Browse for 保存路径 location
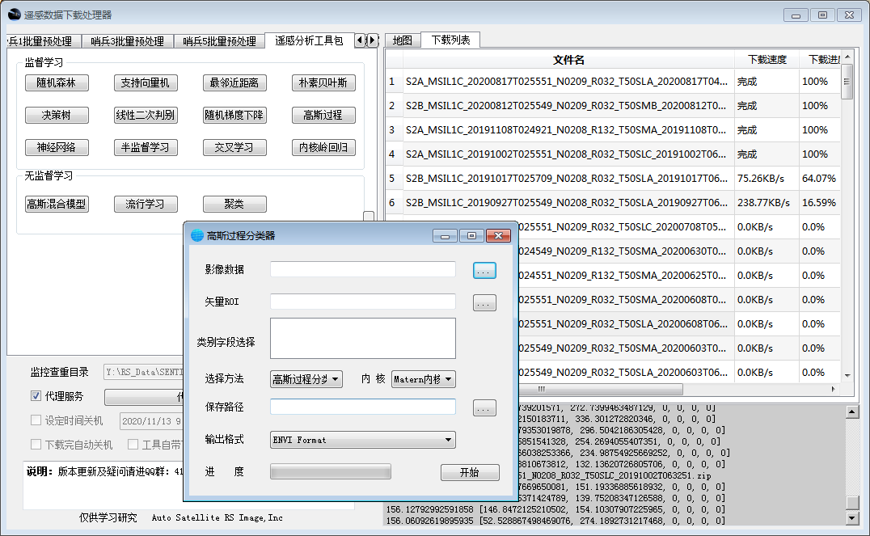This screenshot has width=870, height=536. coord(484,408)
